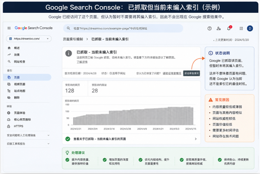This screenshot has width=260, height=174.
Task: Click the 2024/5/15 chart date label
Action: [191, 129]
